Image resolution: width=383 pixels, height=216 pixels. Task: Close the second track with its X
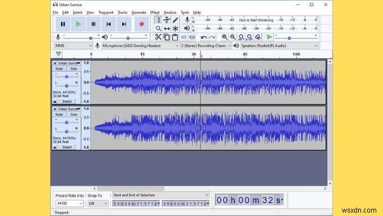click(x=55, y=109)
